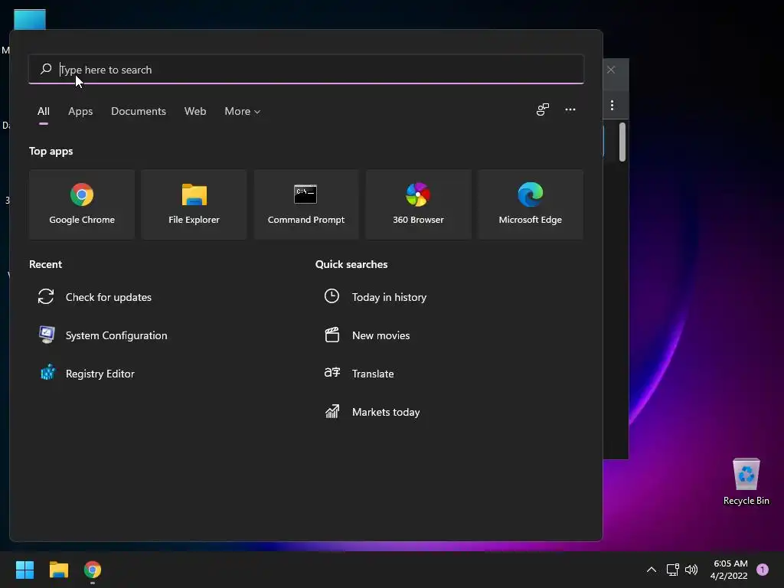
Task: Select the Recycle Bin desktop icon
Action: click(x=746, y=482)
